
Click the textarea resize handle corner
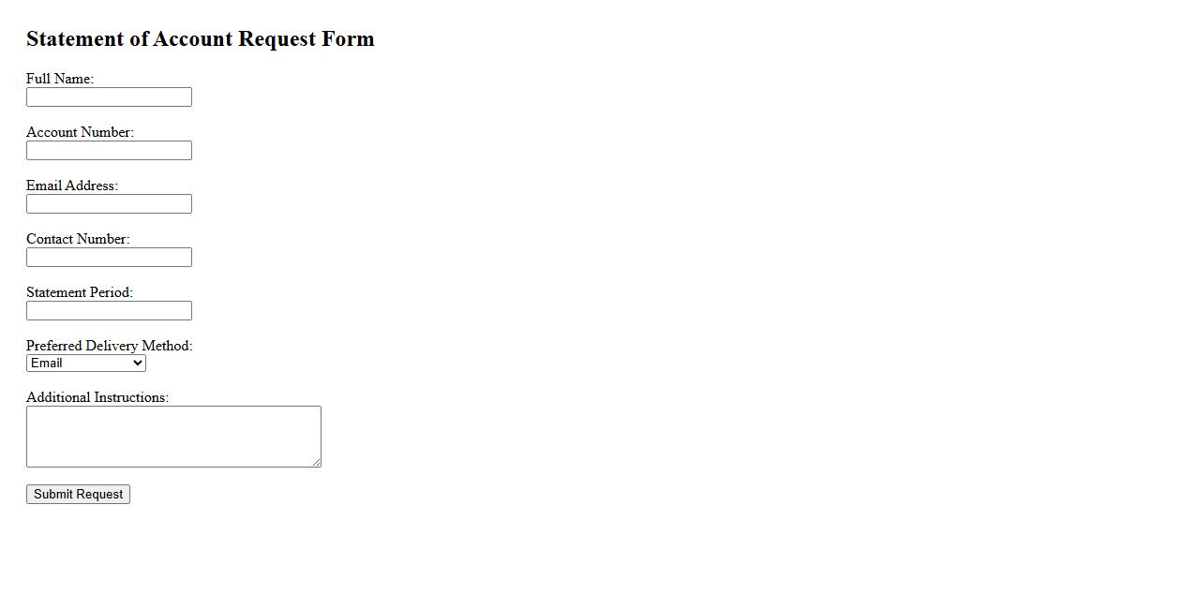pos(317,463)
